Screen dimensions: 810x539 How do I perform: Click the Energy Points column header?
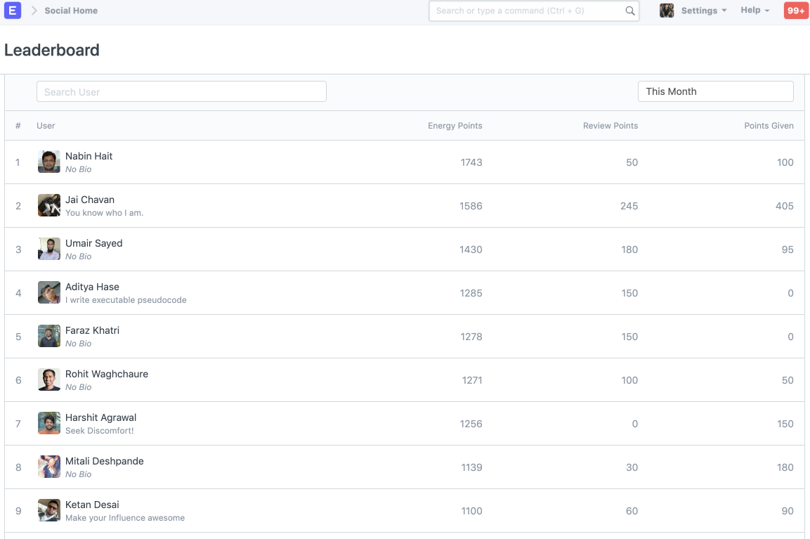[455, 125]
